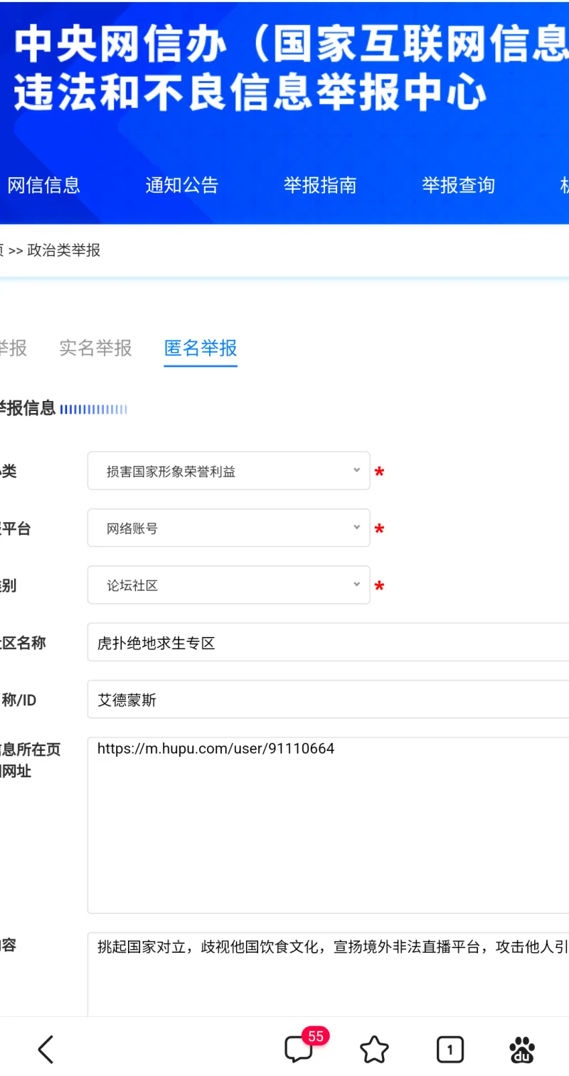Select the 匿名举报 tab
The image size is (569, 1076).
coord(201,348)
